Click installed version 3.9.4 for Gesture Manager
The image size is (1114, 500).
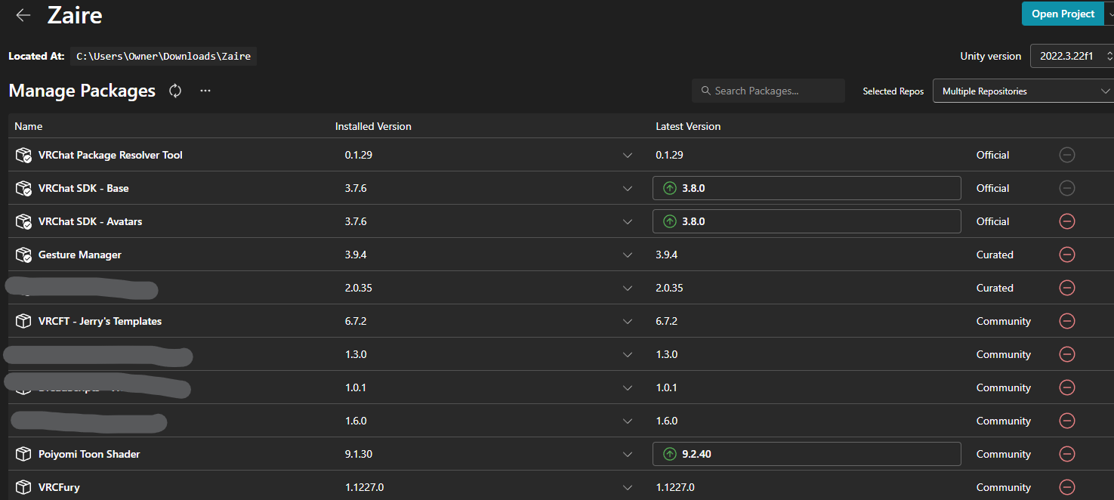(356, 255)
